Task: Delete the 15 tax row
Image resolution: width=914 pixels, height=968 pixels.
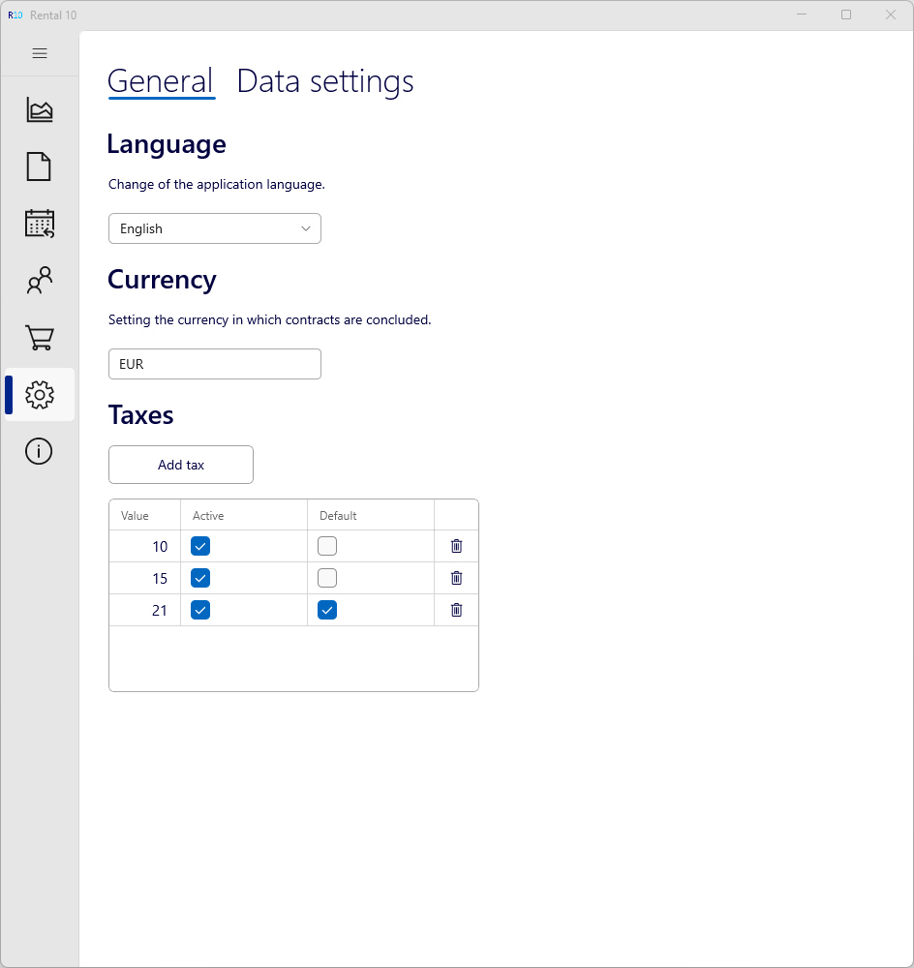Action: point(457,578)
